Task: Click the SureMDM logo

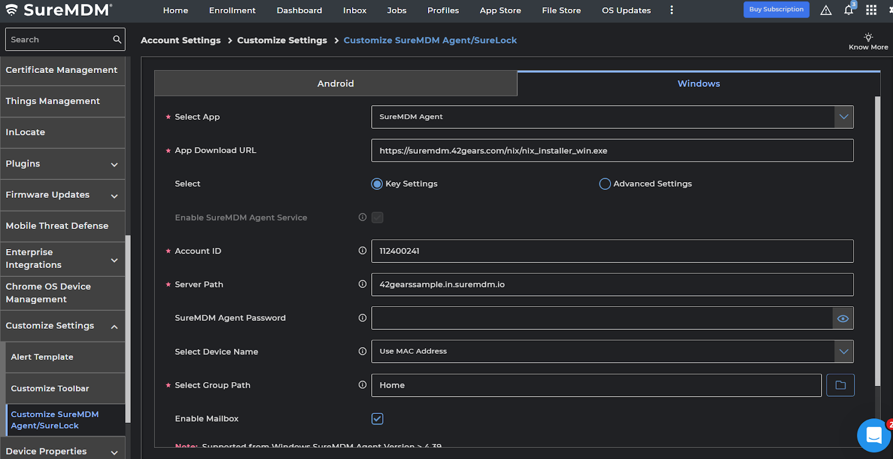Action: point(58,9)
